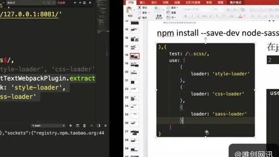Viewport: 279px width, 157px height.
Task: Click the editor minimap
Action: (x=102, y=17)
